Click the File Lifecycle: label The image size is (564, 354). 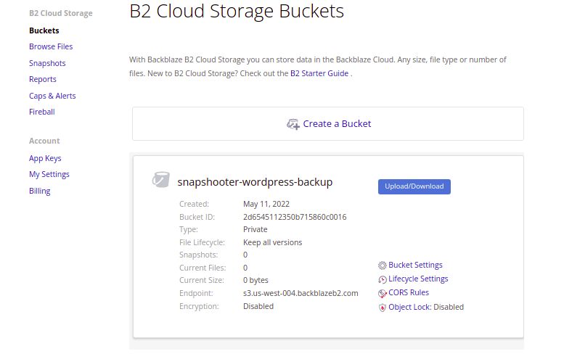[202, 242]
